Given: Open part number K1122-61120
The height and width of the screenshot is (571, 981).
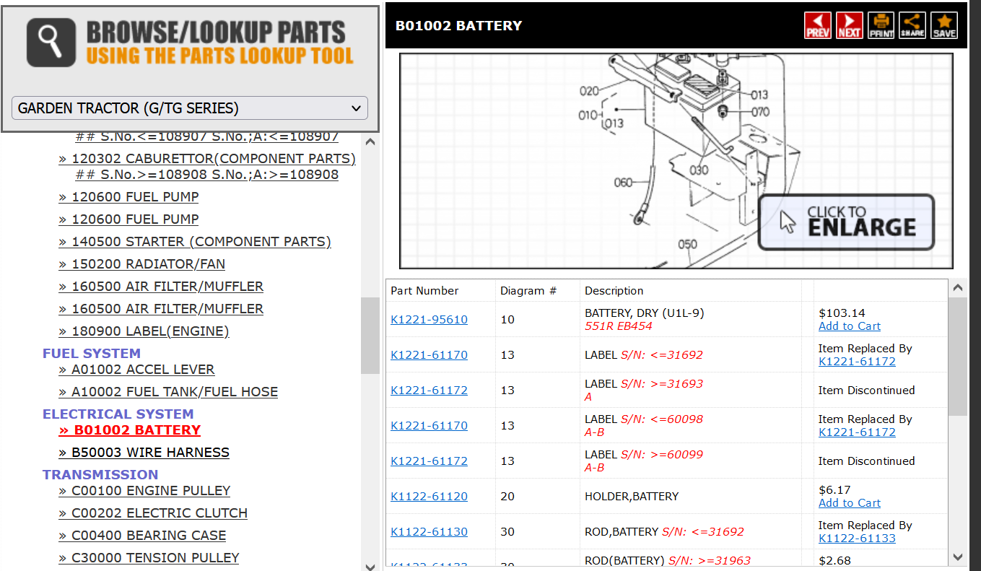Looking at the screenshot, I should pyautogui.click(x=429, y=497).
